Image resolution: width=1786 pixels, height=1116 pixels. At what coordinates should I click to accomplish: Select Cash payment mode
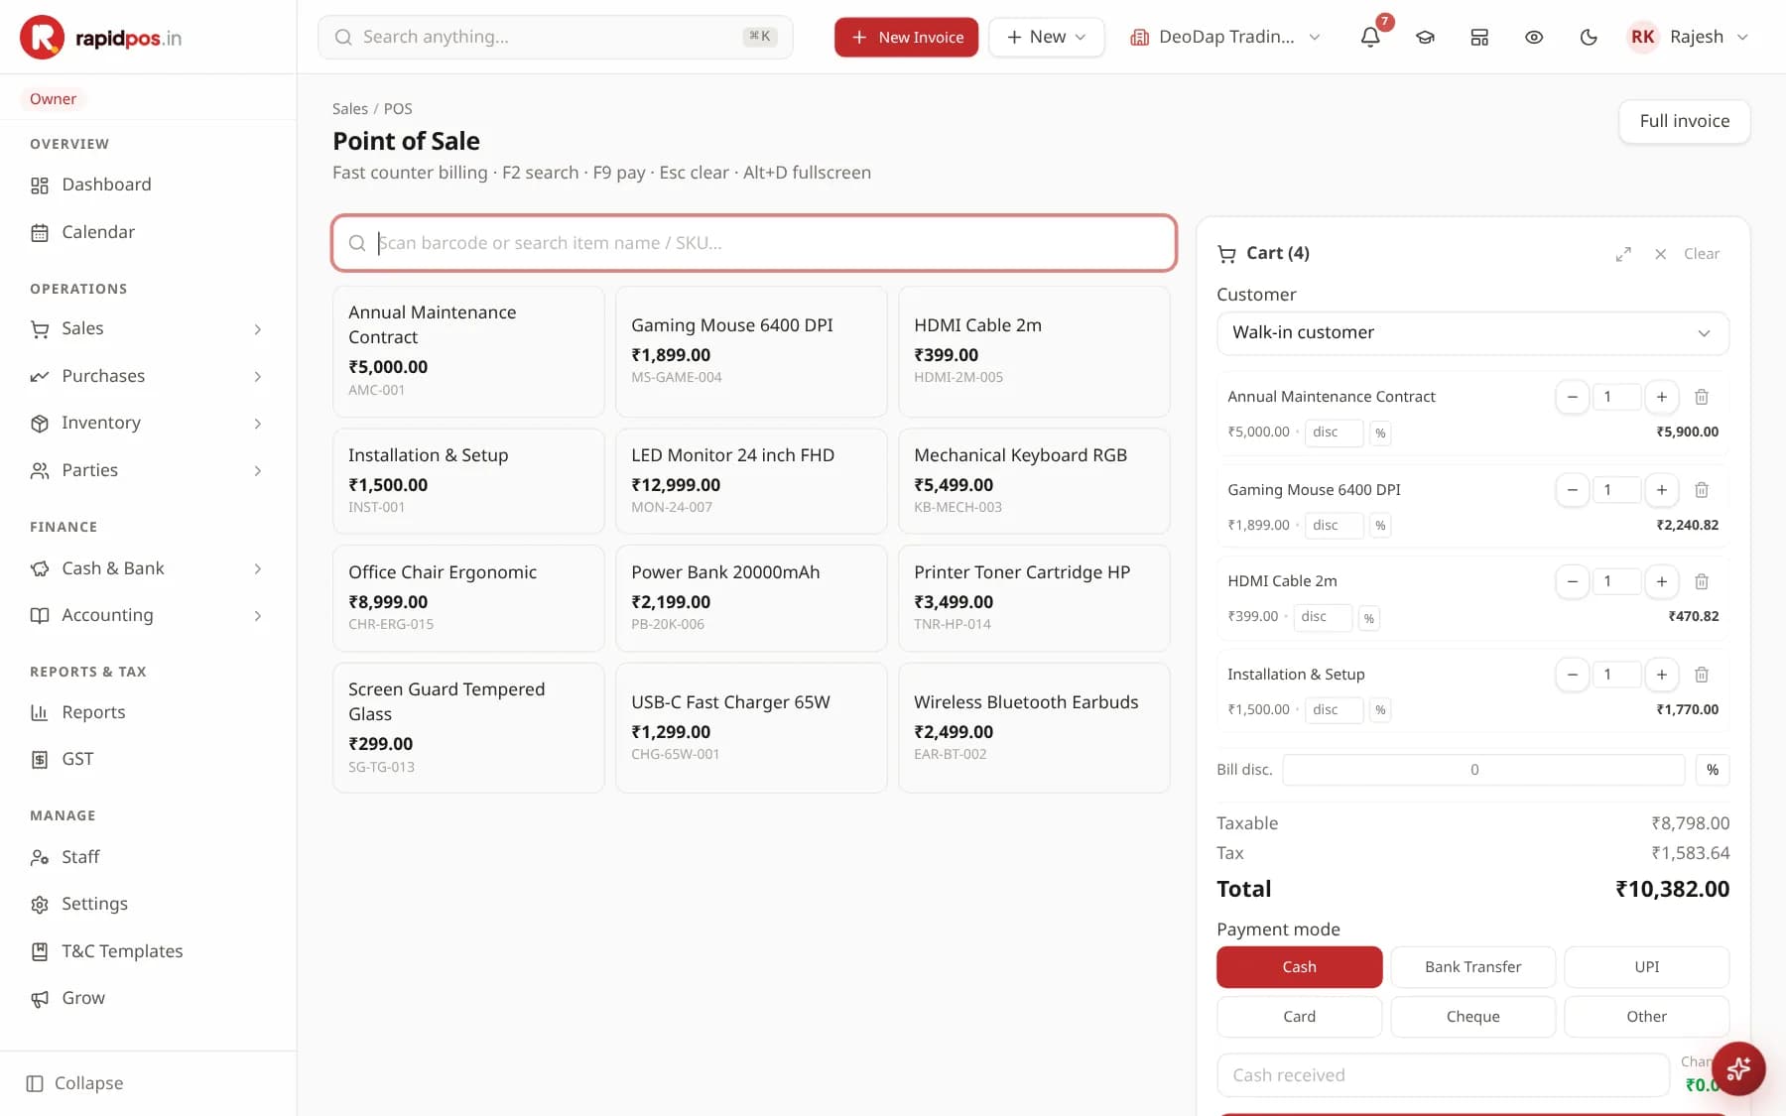coord(1299,967)
